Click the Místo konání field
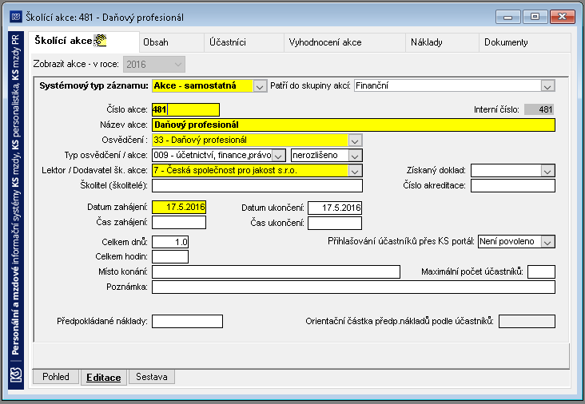This screenshot has width=585, height=404. [x=276, y=271]
